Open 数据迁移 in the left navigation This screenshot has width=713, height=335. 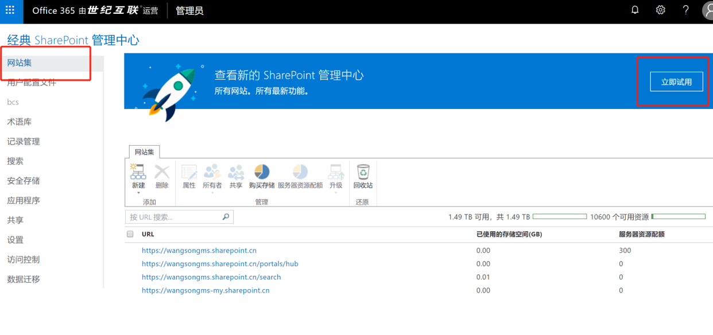pyautogui.click(x=24, y=279)
